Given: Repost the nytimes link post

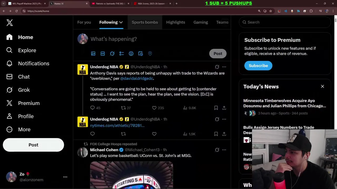Looking at the screenshot, I should tap(123, 134).
